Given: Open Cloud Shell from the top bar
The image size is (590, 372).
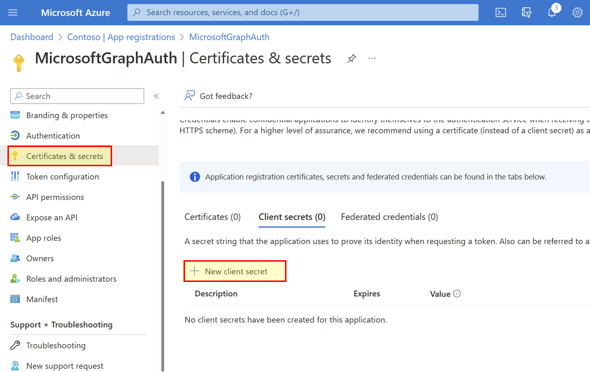Looking at the screenshot, I should 501,12.
